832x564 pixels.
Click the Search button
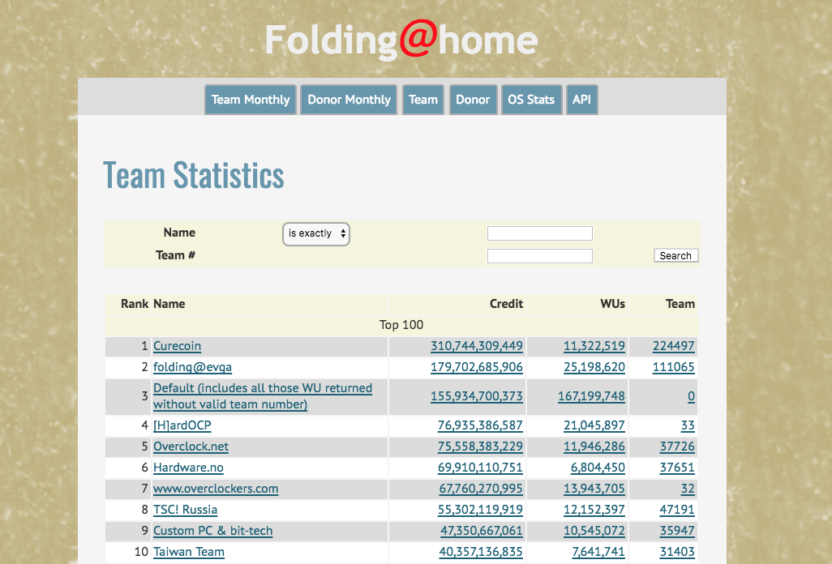point(675,255)
